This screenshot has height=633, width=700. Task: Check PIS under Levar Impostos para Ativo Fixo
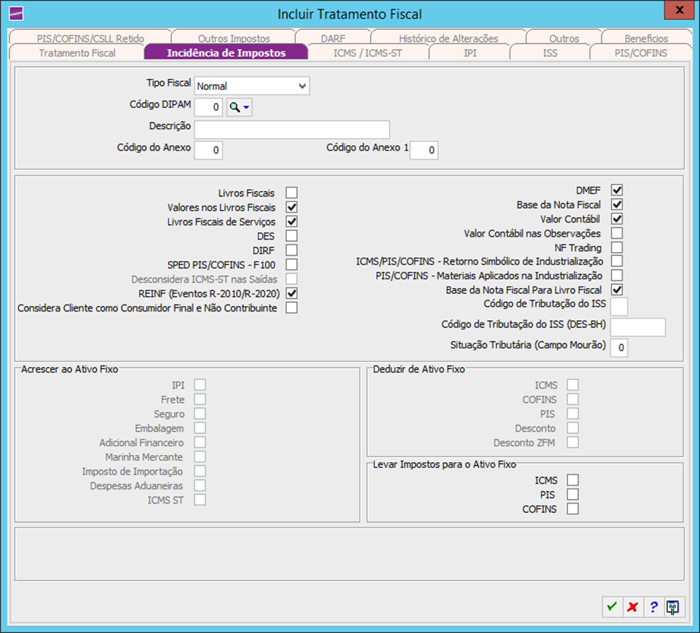(573, 494)
